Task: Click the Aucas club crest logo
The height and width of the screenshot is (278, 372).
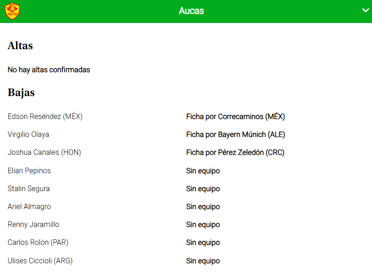Action: point(12,11)
